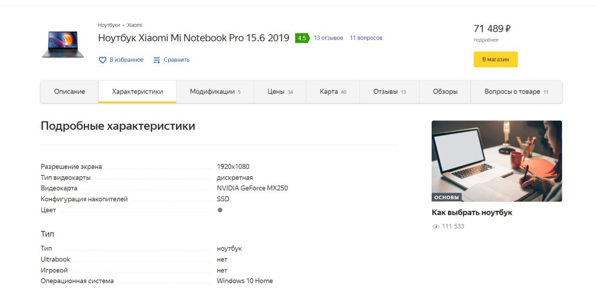Click the price 71 489 ₽
Screen dimensions: 596x299
[x=492, y=29]
